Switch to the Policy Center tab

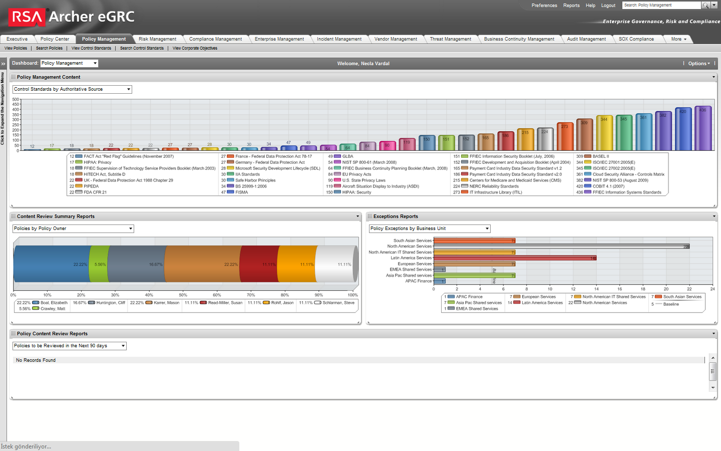tap(55, 39)
